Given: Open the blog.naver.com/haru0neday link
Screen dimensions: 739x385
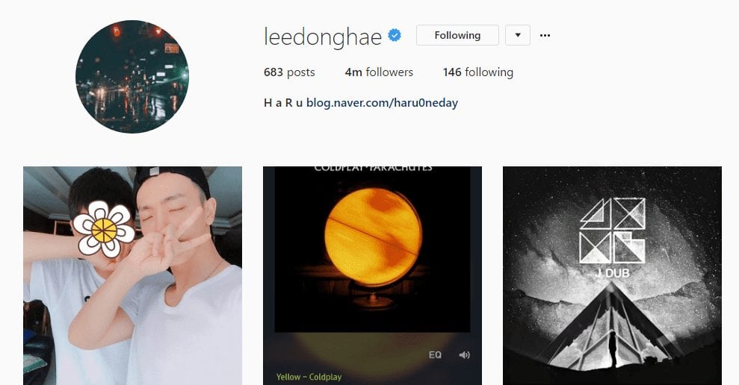Looking at the screenshot, I should (383, 103).
